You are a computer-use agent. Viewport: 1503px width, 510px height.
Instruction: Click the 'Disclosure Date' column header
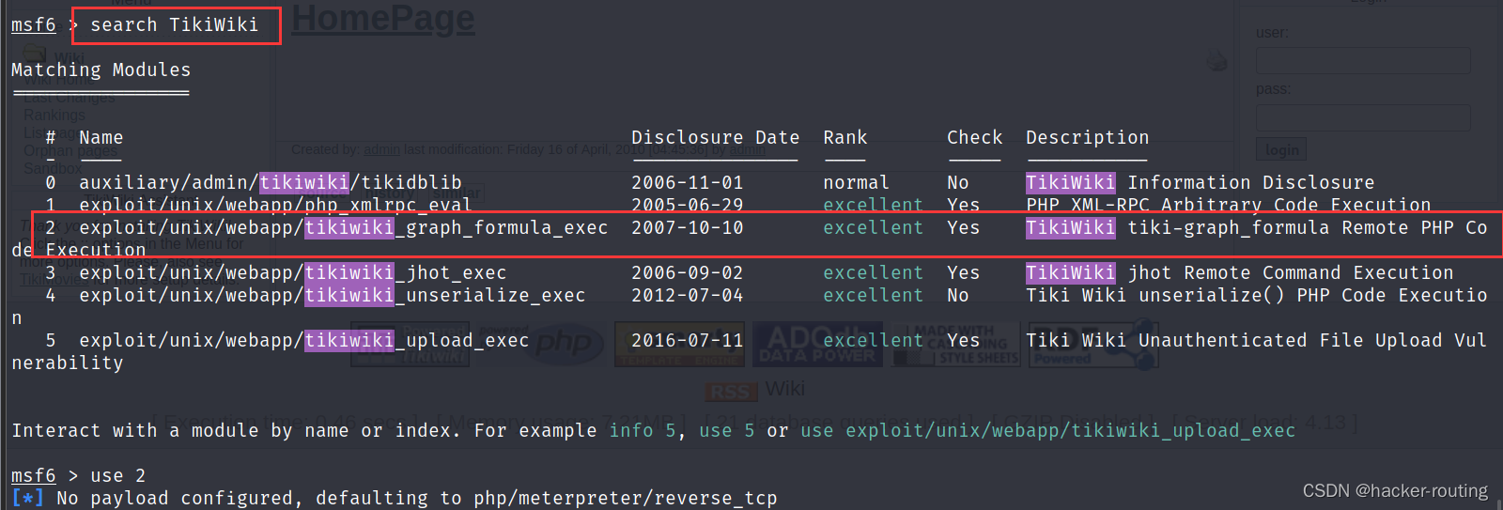[715, 137]
